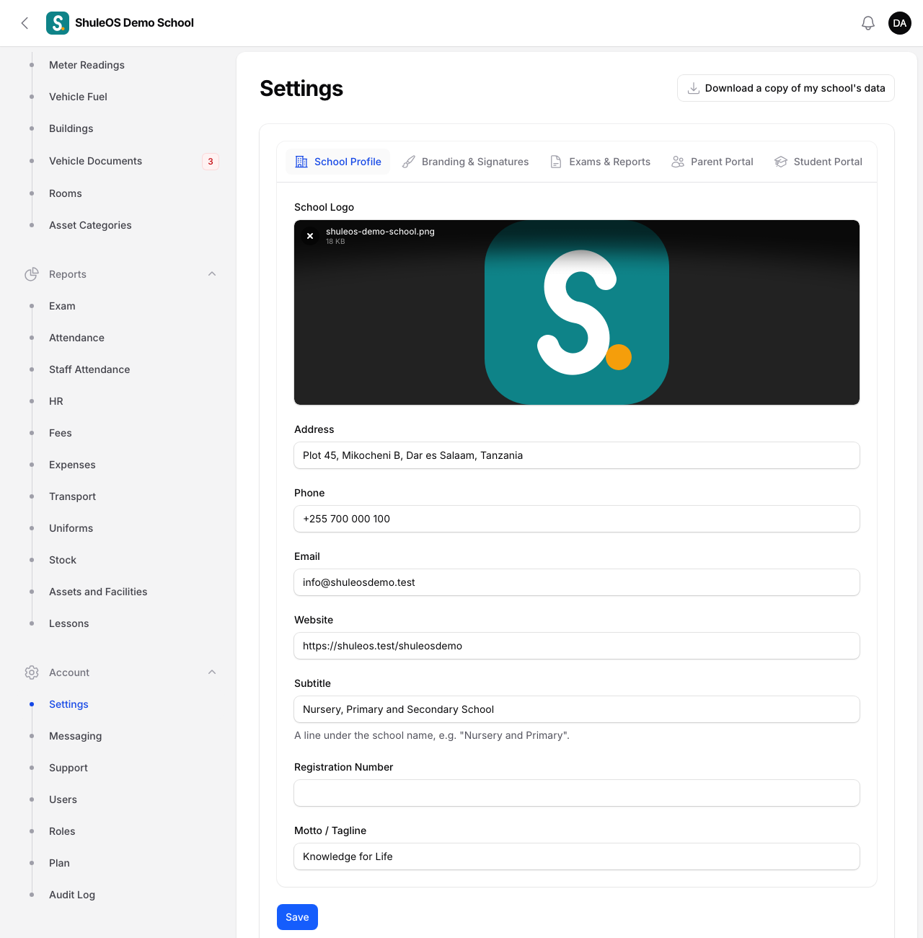Screen dimensions: 923x938
Task: Click the Vehicle Documents badge showing 3
Action: [x=211, y=162]
